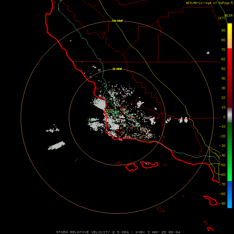234x234 pixels.
Task: Click the -10 scale value
Action: tap(222, 127)
